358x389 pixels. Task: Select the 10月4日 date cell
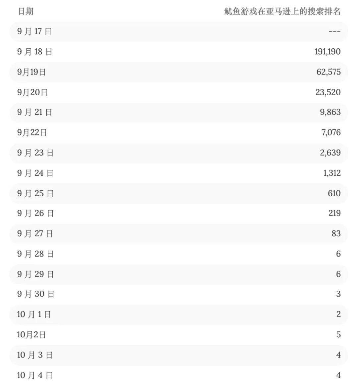coord(35,375)
